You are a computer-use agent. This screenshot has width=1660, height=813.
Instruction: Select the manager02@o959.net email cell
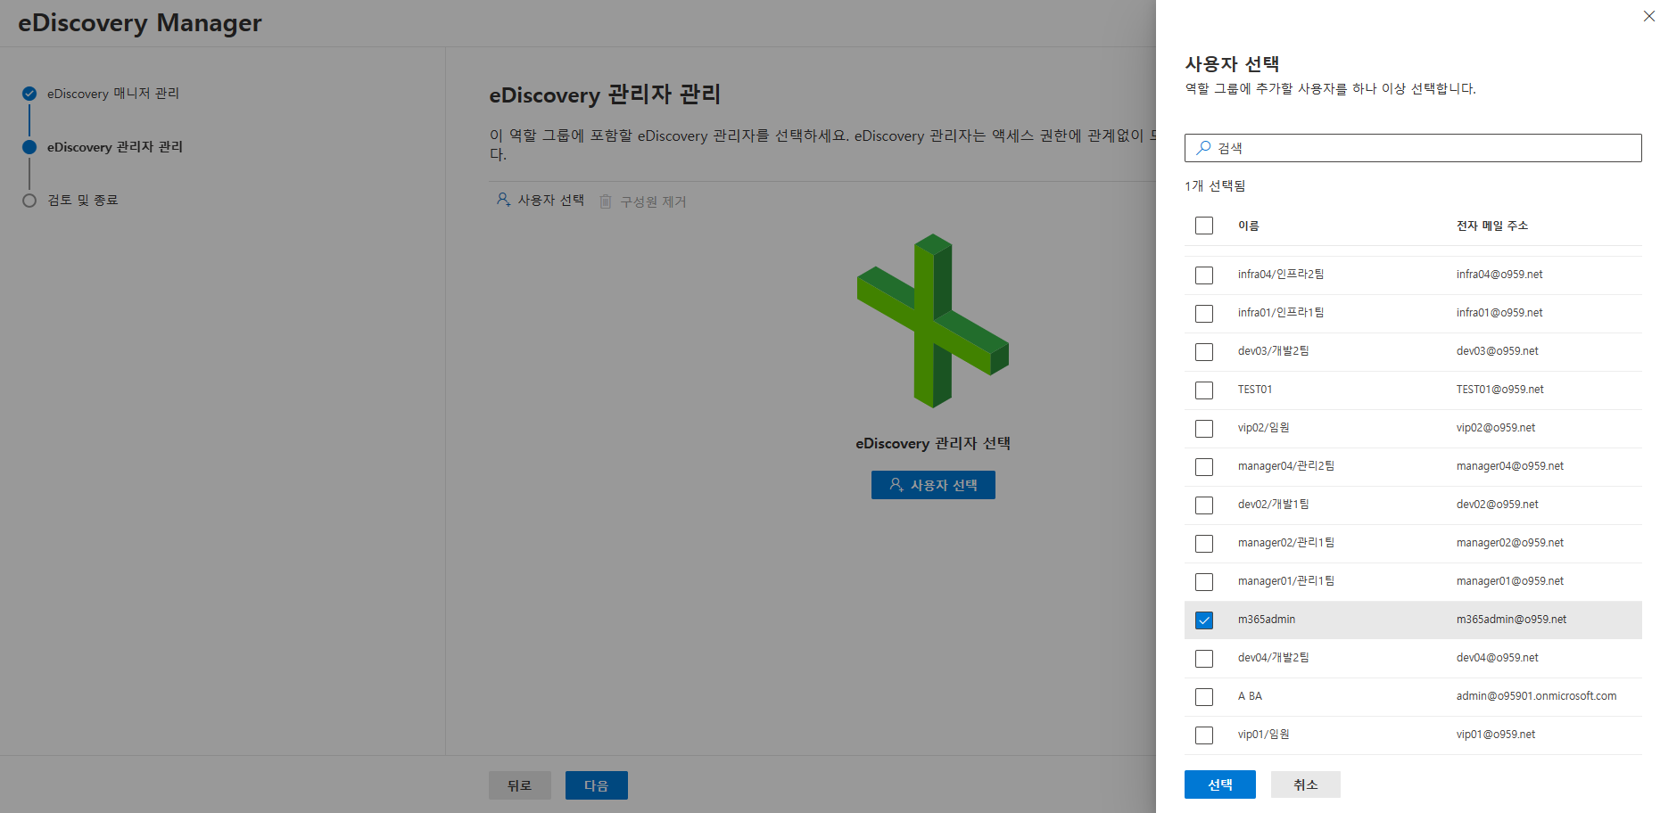[1510, 543]
